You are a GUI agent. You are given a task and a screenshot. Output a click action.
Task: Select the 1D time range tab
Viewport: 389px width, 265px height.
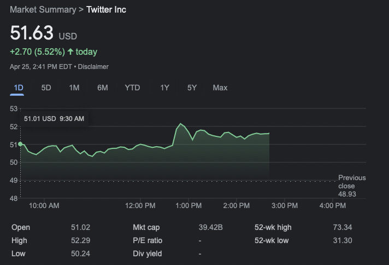point(19,88)
